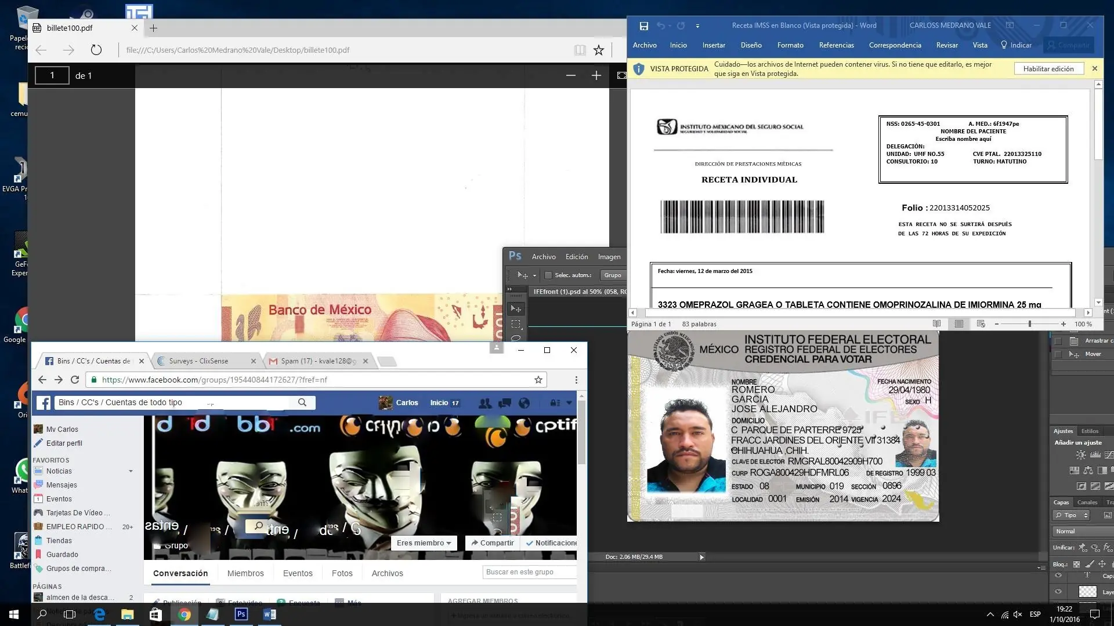Click lock transparent pixels icon in Capas panel
The height and width of the screenshot is (626, 1114).
tap(1076, 564)
